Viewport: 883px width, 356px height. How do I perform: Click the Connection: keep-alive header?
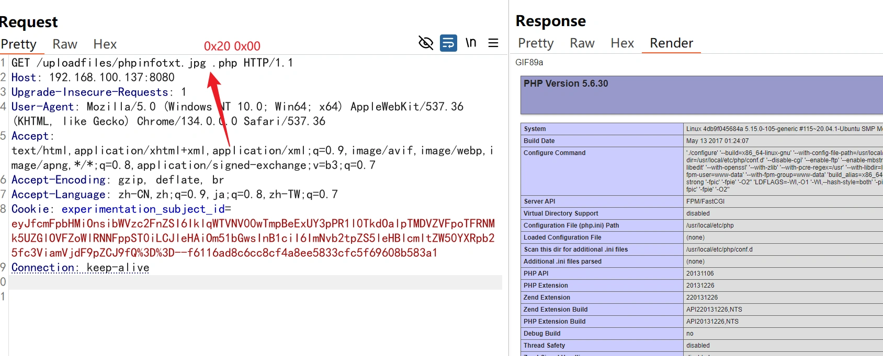(x=80, y=268)
